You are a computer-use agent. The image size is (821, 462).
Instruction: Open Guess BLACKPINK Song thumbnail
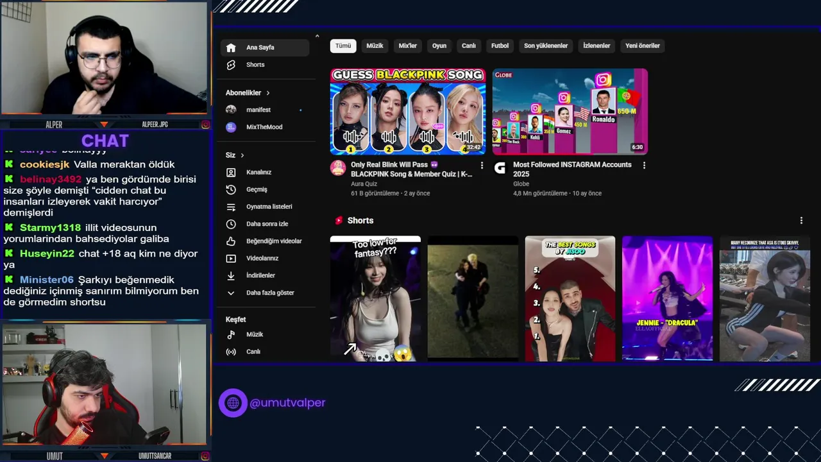pos(408,112)
